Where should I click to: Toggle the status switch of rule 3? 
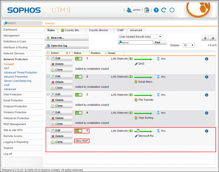click(79, 95)
